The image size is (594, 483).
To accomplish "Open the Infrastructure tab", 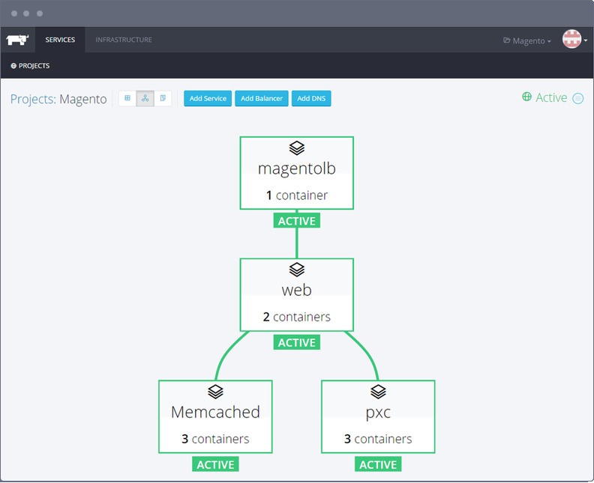I will click(124, 40).
